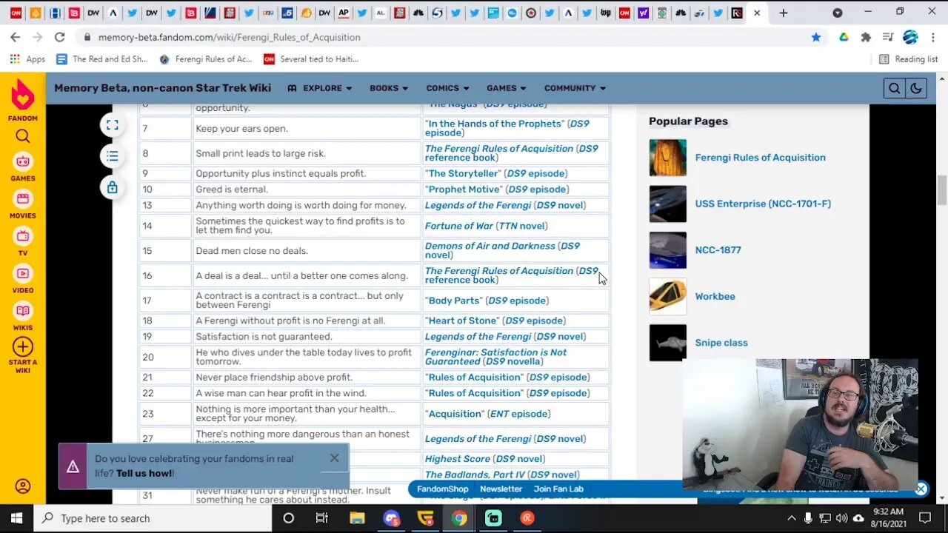
Task: Open the TV section icon
Action: tap(23, 236)
